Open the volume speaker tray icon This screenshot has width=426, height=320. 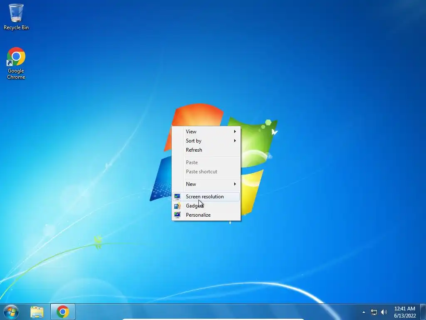coord(384,312)
